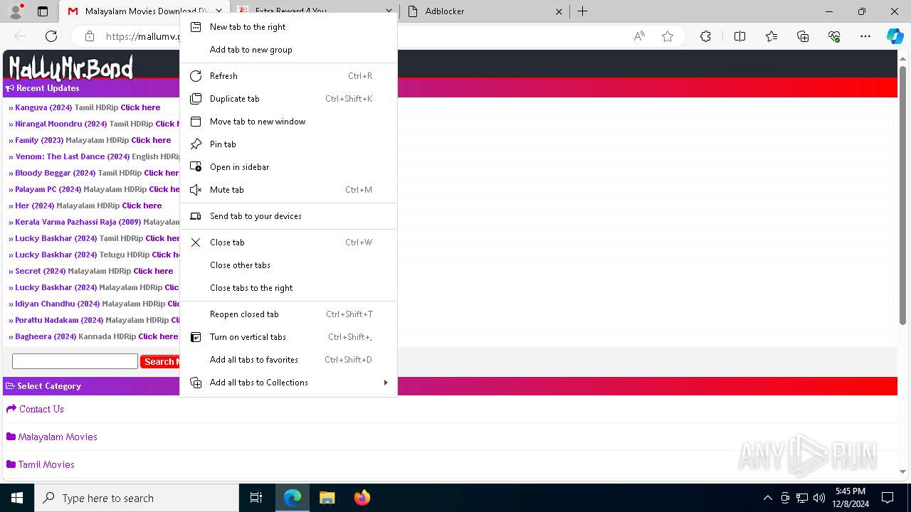
Task: Open Firefox from taskbar
Action: 362,498
